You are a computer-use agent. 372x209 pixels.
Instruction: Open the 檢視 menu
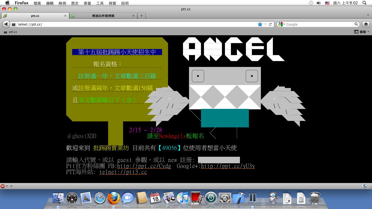point(62,3)
